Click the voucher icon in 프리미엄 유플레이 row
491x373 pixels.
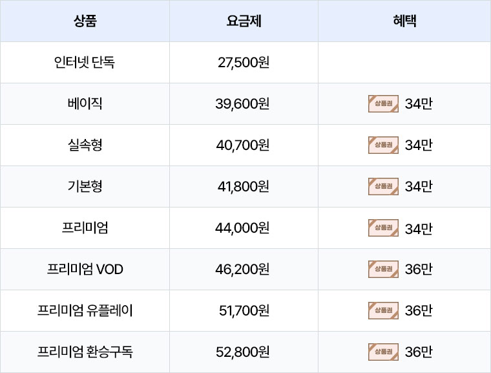(383, 311)
